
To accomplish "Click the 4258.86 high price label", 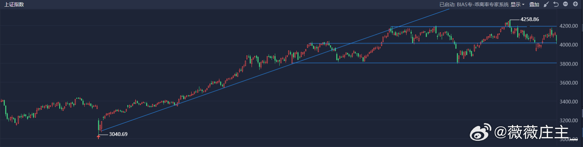I will coord(530,19).
